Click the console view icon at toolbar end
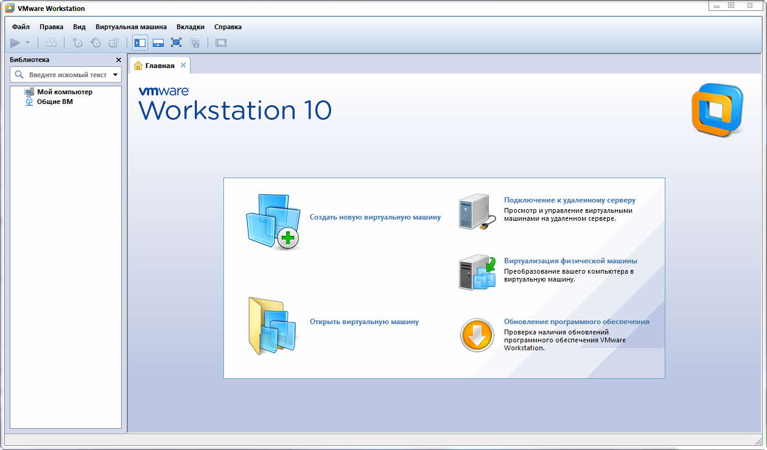 pyautogui.click(x=221, y=43)
